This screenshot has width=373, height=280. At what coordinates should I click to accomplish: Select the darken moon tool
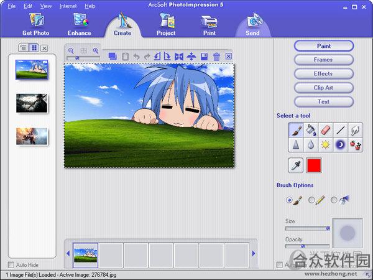341,144
